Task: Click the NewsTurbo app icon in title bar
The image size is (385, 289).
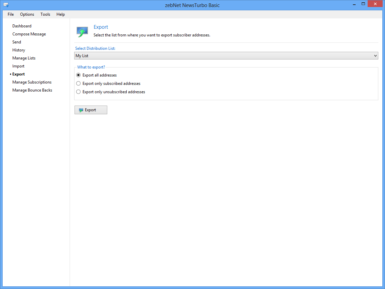Action: pyautogui.click(x=6, y=5)
